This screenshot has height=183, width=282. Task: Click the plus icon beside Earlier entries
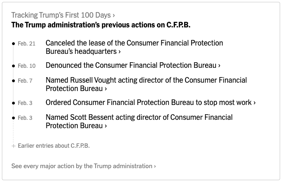(13, 146)
